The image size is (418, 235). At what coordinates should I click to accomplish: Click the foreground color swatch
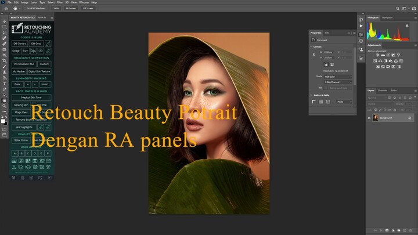click(x=3, y=121)
